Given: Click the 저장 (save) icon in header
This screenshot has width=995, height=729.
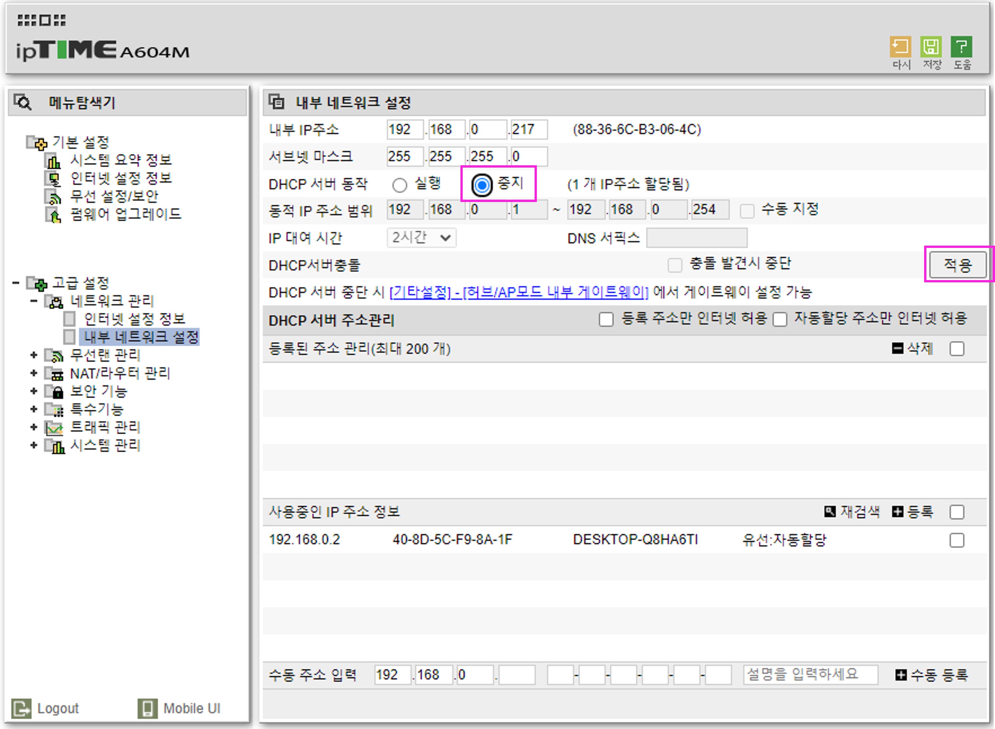Looking at the screenshot, I should pyautogui.click(x=931, y=47).
